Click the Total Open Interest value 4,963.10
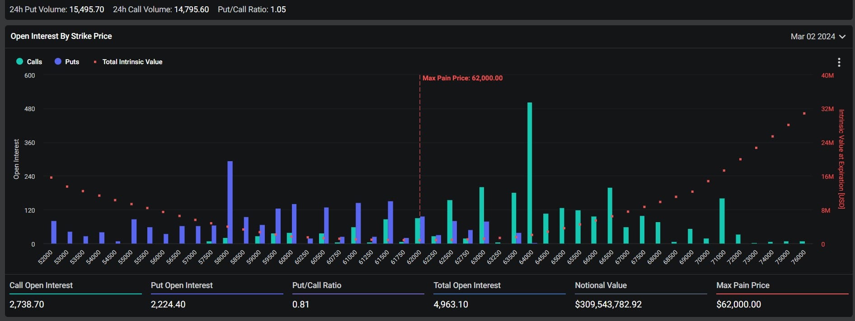 tap(451, 304)
